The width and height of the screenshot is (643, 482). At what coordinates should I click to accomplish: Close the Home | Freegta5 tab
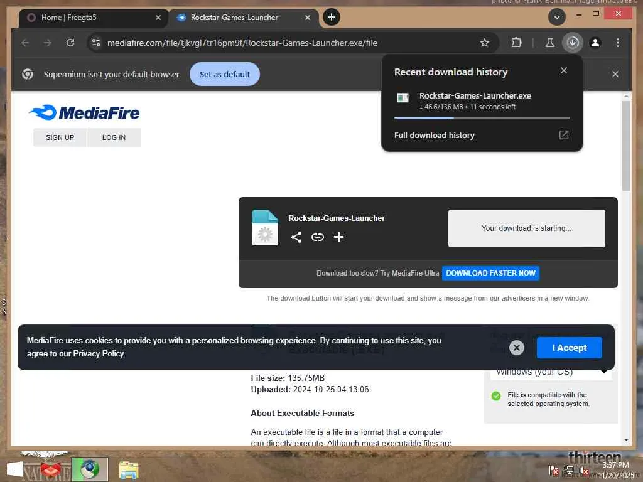158,18
